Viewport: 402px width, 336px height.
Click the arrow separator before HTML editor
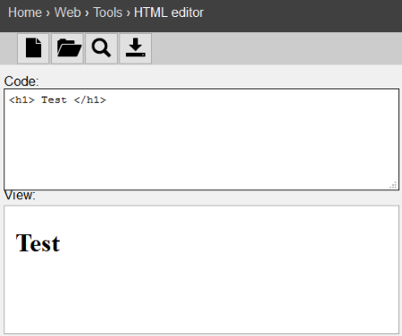point(128,13)
